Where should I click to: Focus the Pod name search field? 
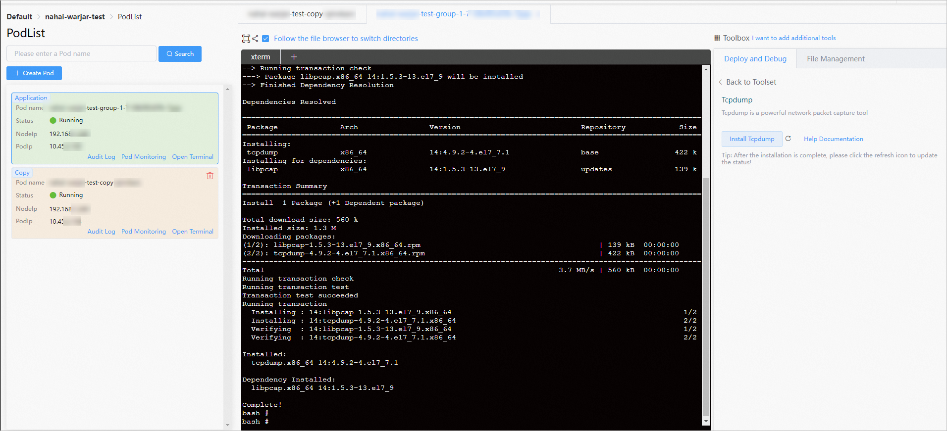(x=82, y=53)
